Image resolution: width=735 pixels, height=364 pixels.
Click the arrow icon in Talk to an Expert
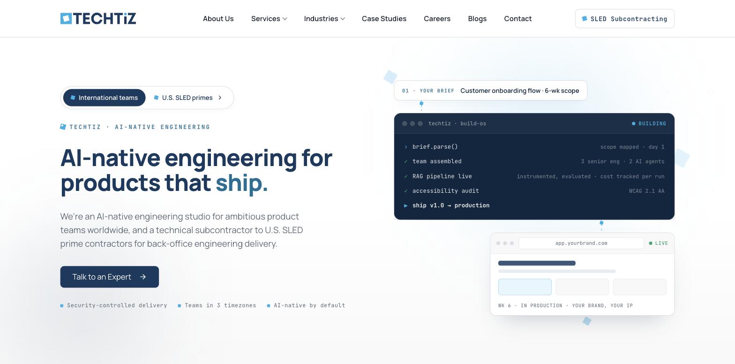(143, 277)
